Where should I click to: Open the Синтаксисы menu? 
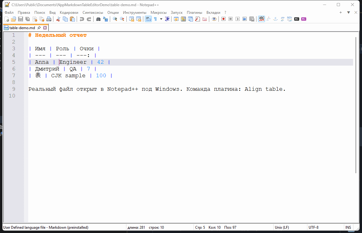[x=93, y=13]
